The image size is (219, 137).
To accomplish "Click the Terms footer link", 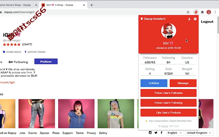I will tap(80, 133).
